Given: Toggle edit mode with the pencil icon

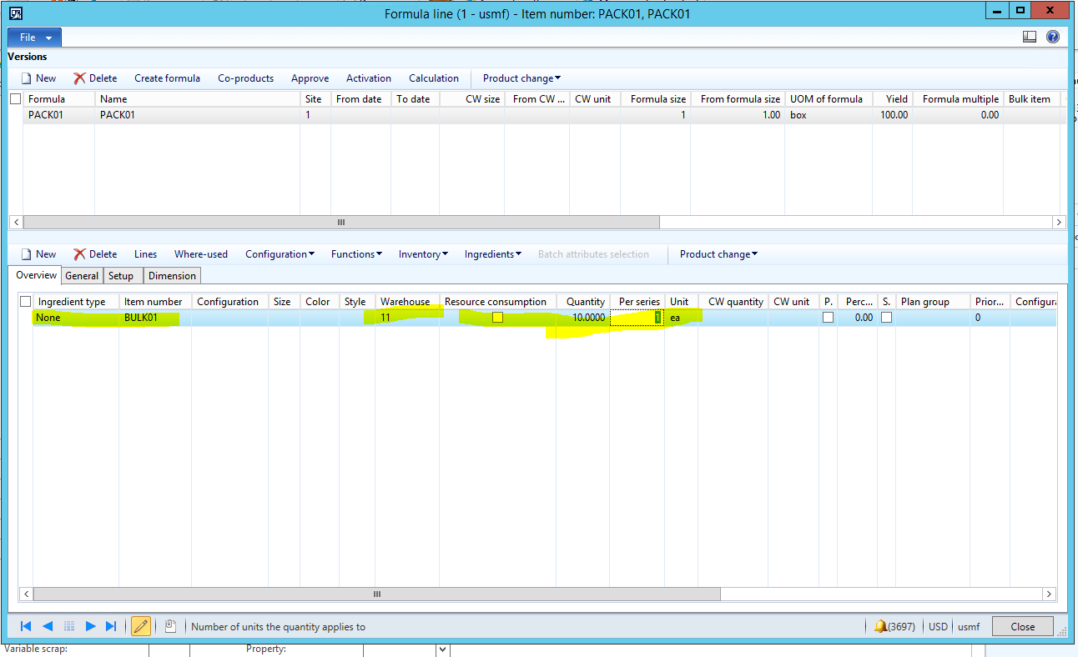Looking at the screenshot, I should [140, 626].
